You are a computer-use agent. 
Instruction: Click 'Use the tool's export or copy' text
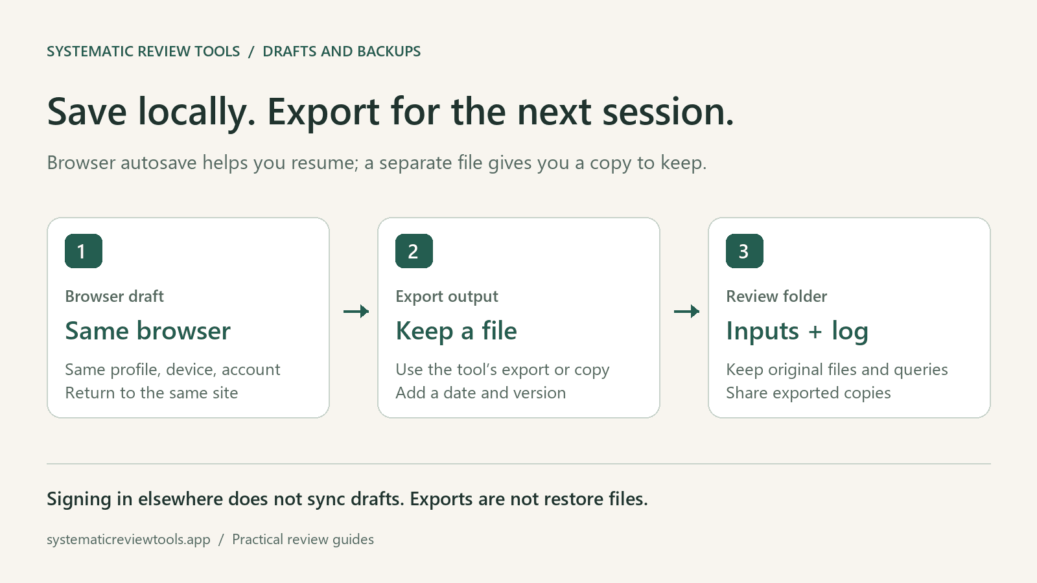point(502,370)
